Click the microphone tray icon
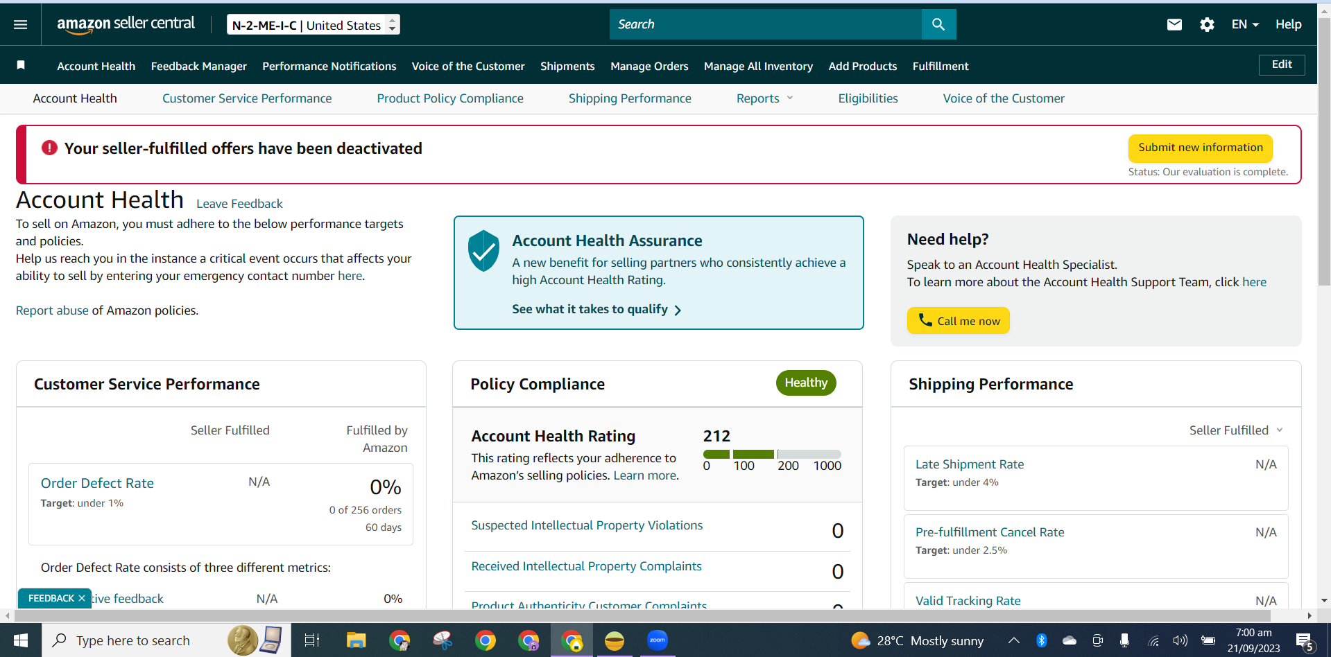1331x657 pixels. tap(1124, 640)
